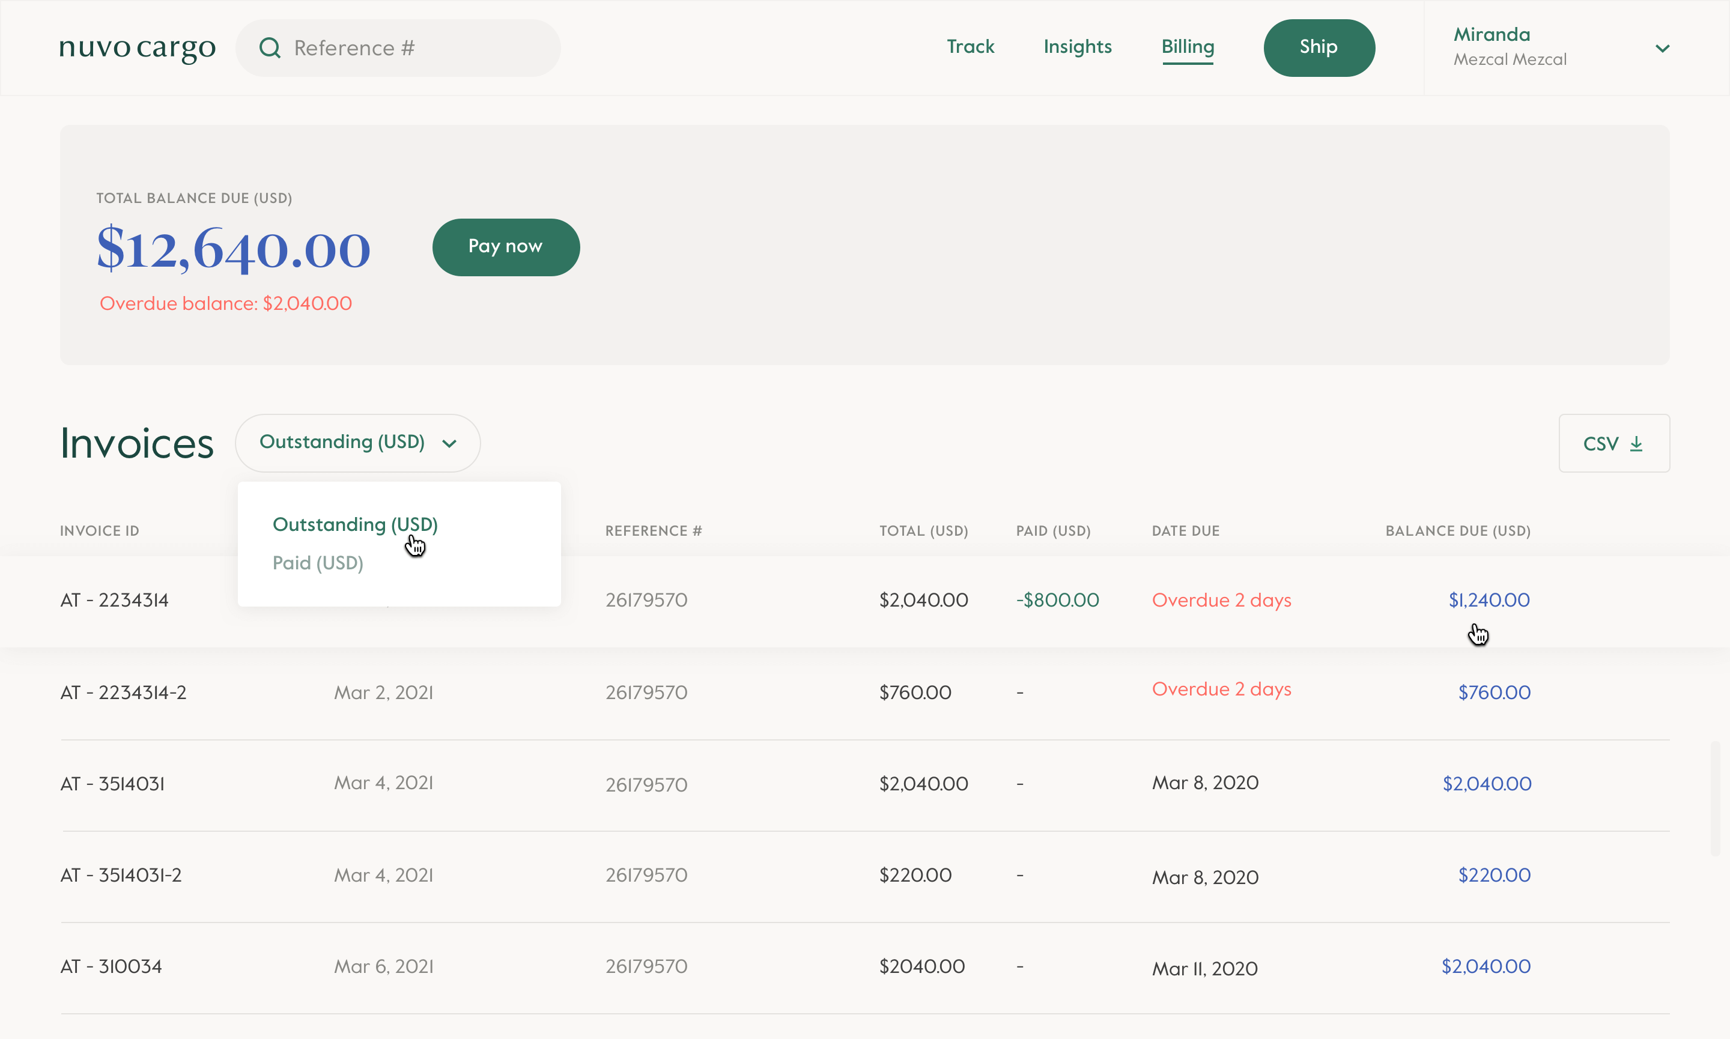Click the nuvo cargo logo icon
Image resolution: width=1730 pixels, height=1039 pixels.
[x=137, y=48]
